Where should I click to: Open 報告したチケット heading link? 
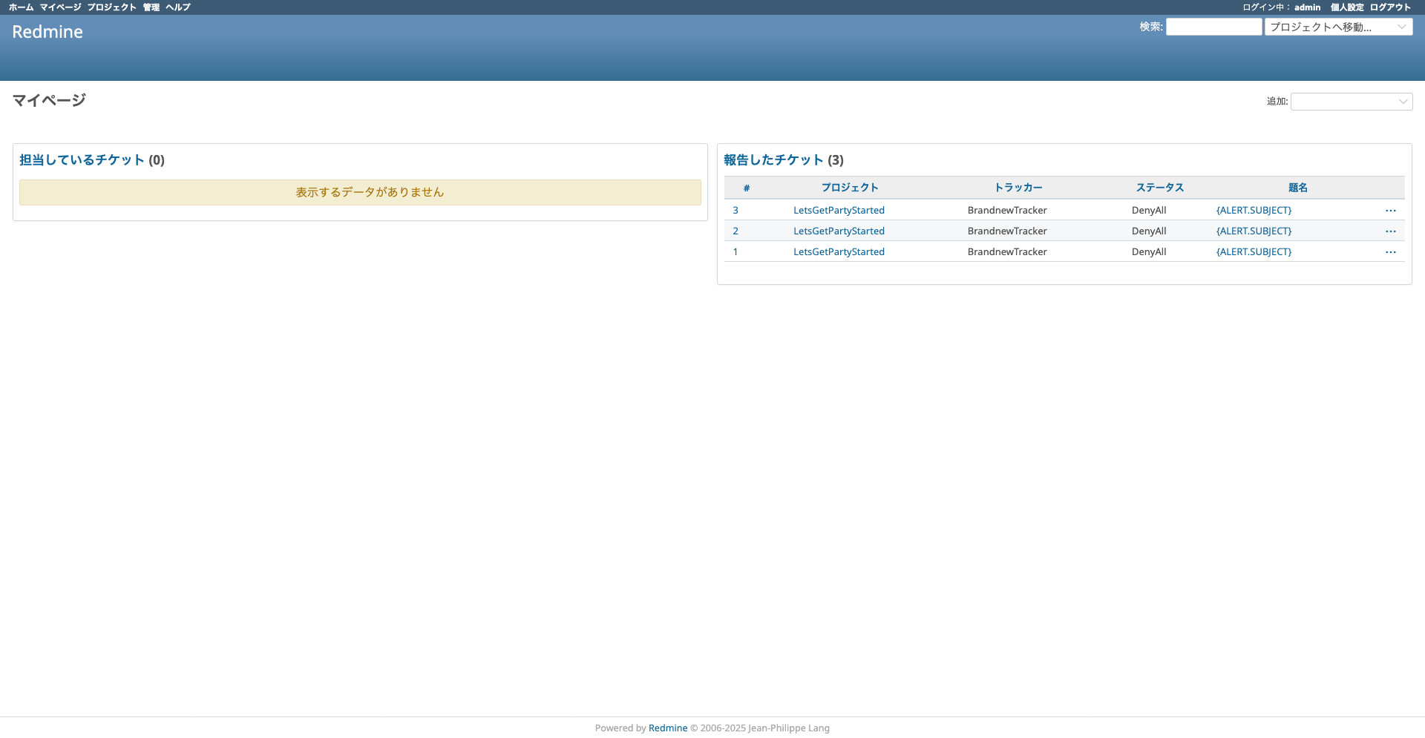773,160
